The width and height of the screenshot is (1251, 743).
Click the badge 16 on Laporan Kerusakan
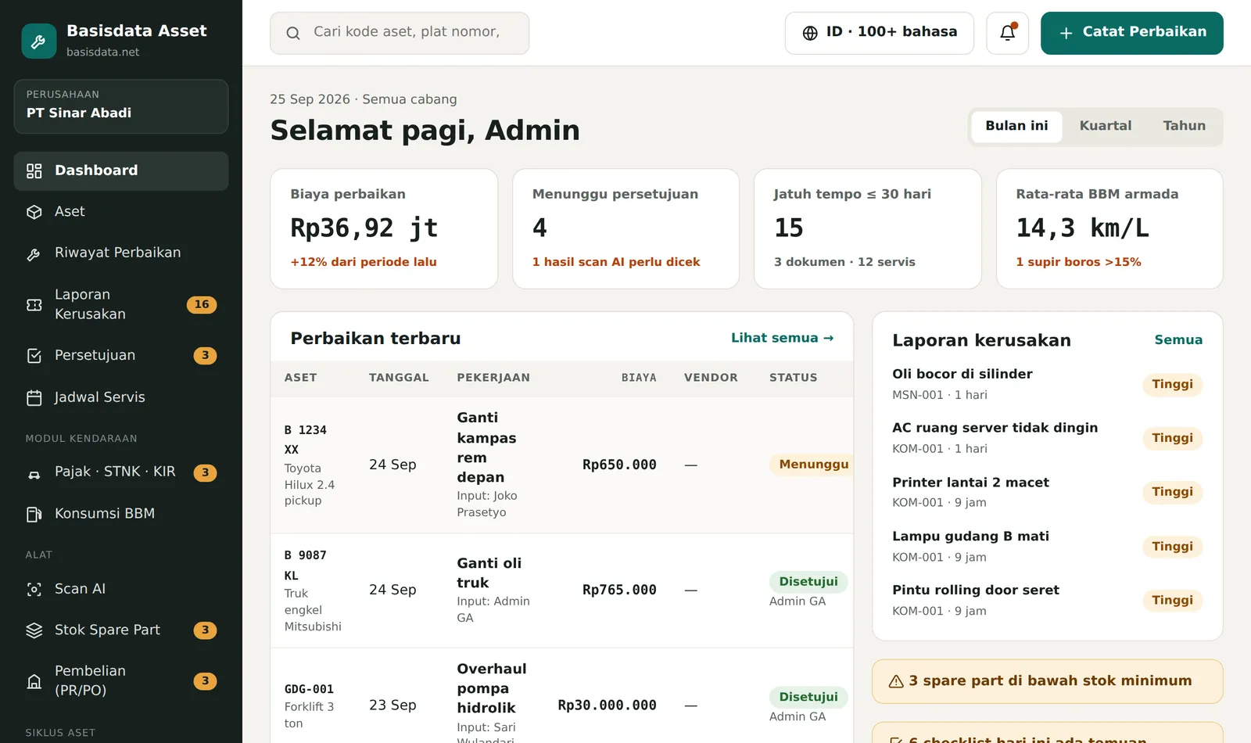[202, 304]
